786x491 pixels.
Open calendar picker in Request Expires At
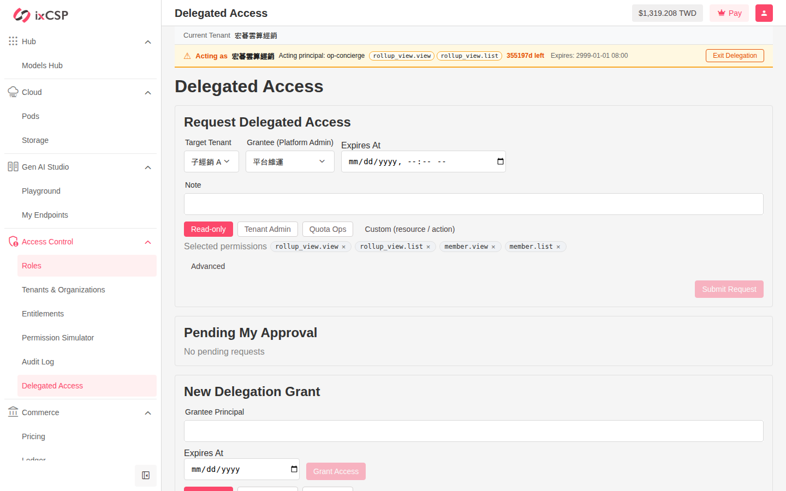(501, 161)
